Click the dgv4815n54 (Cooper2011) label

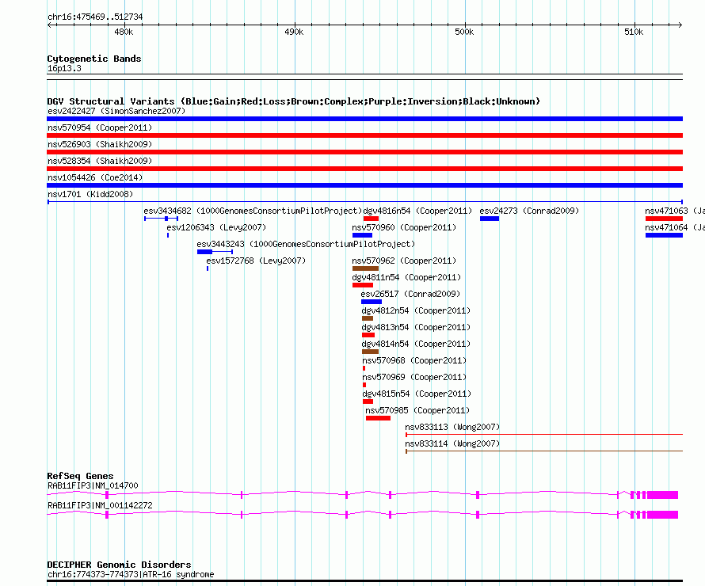pyautogui.click(x=417, y=394)
